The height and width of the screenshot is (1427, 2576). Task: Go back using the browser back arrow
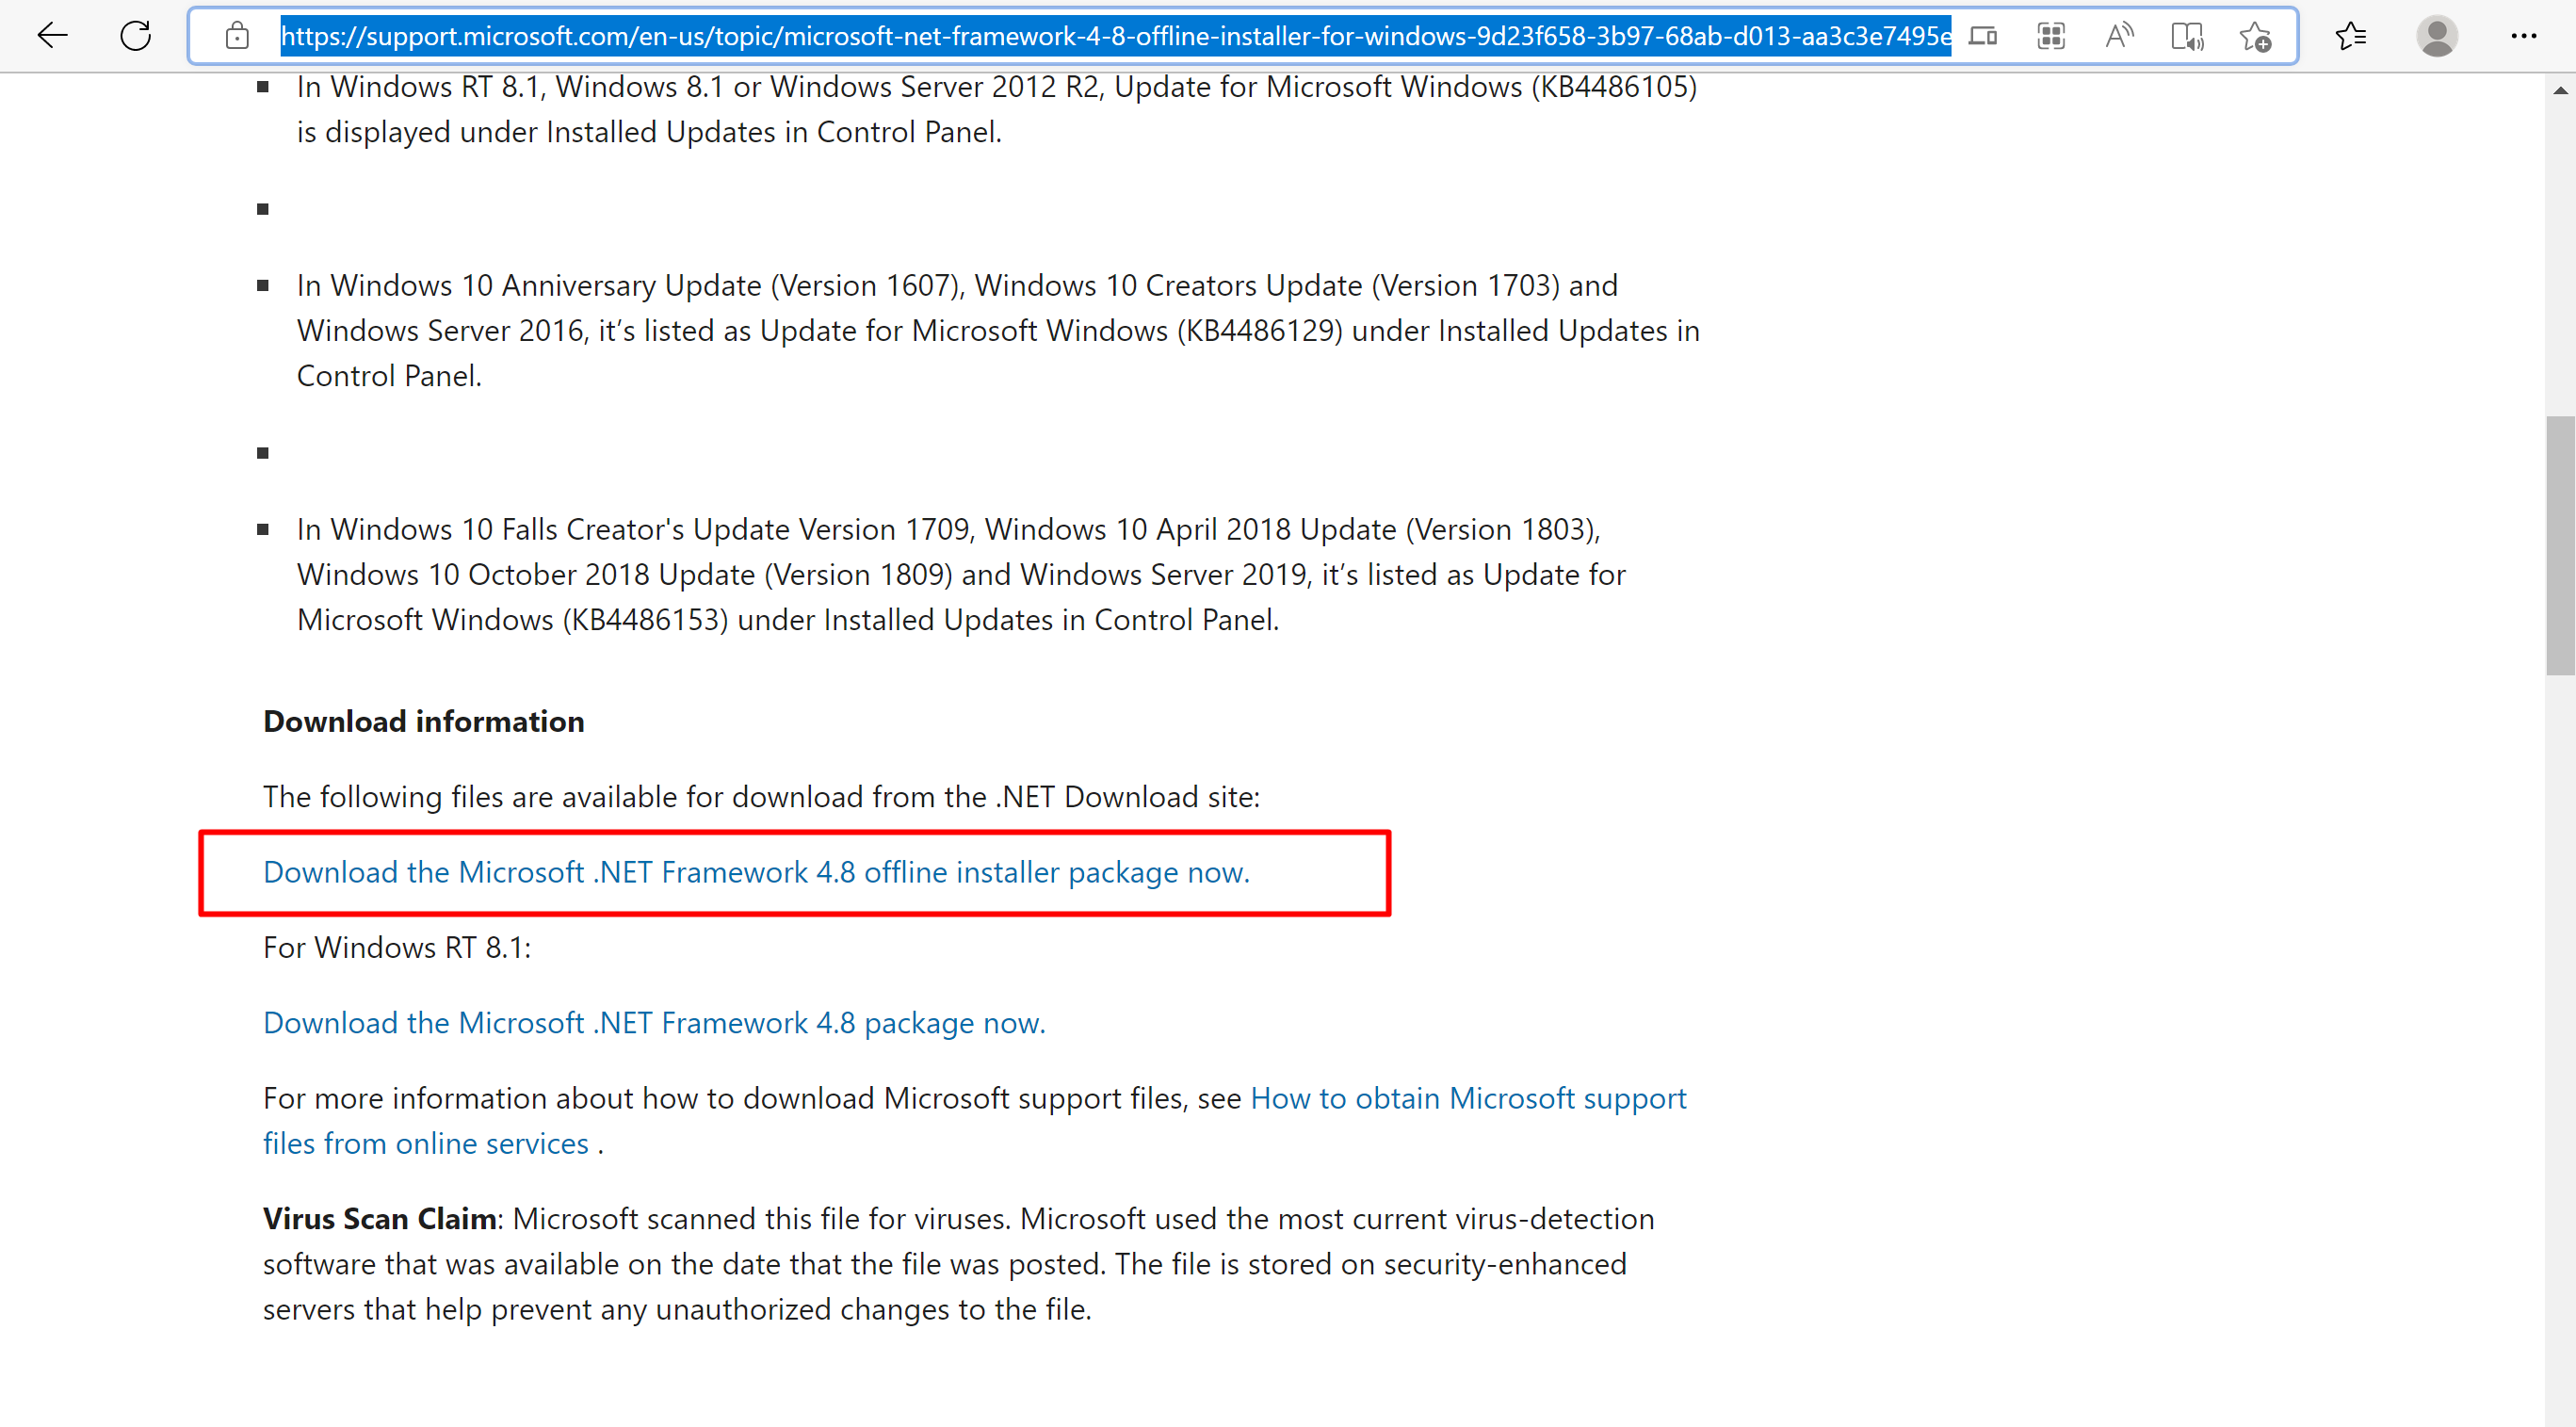(x=52, y=36)
